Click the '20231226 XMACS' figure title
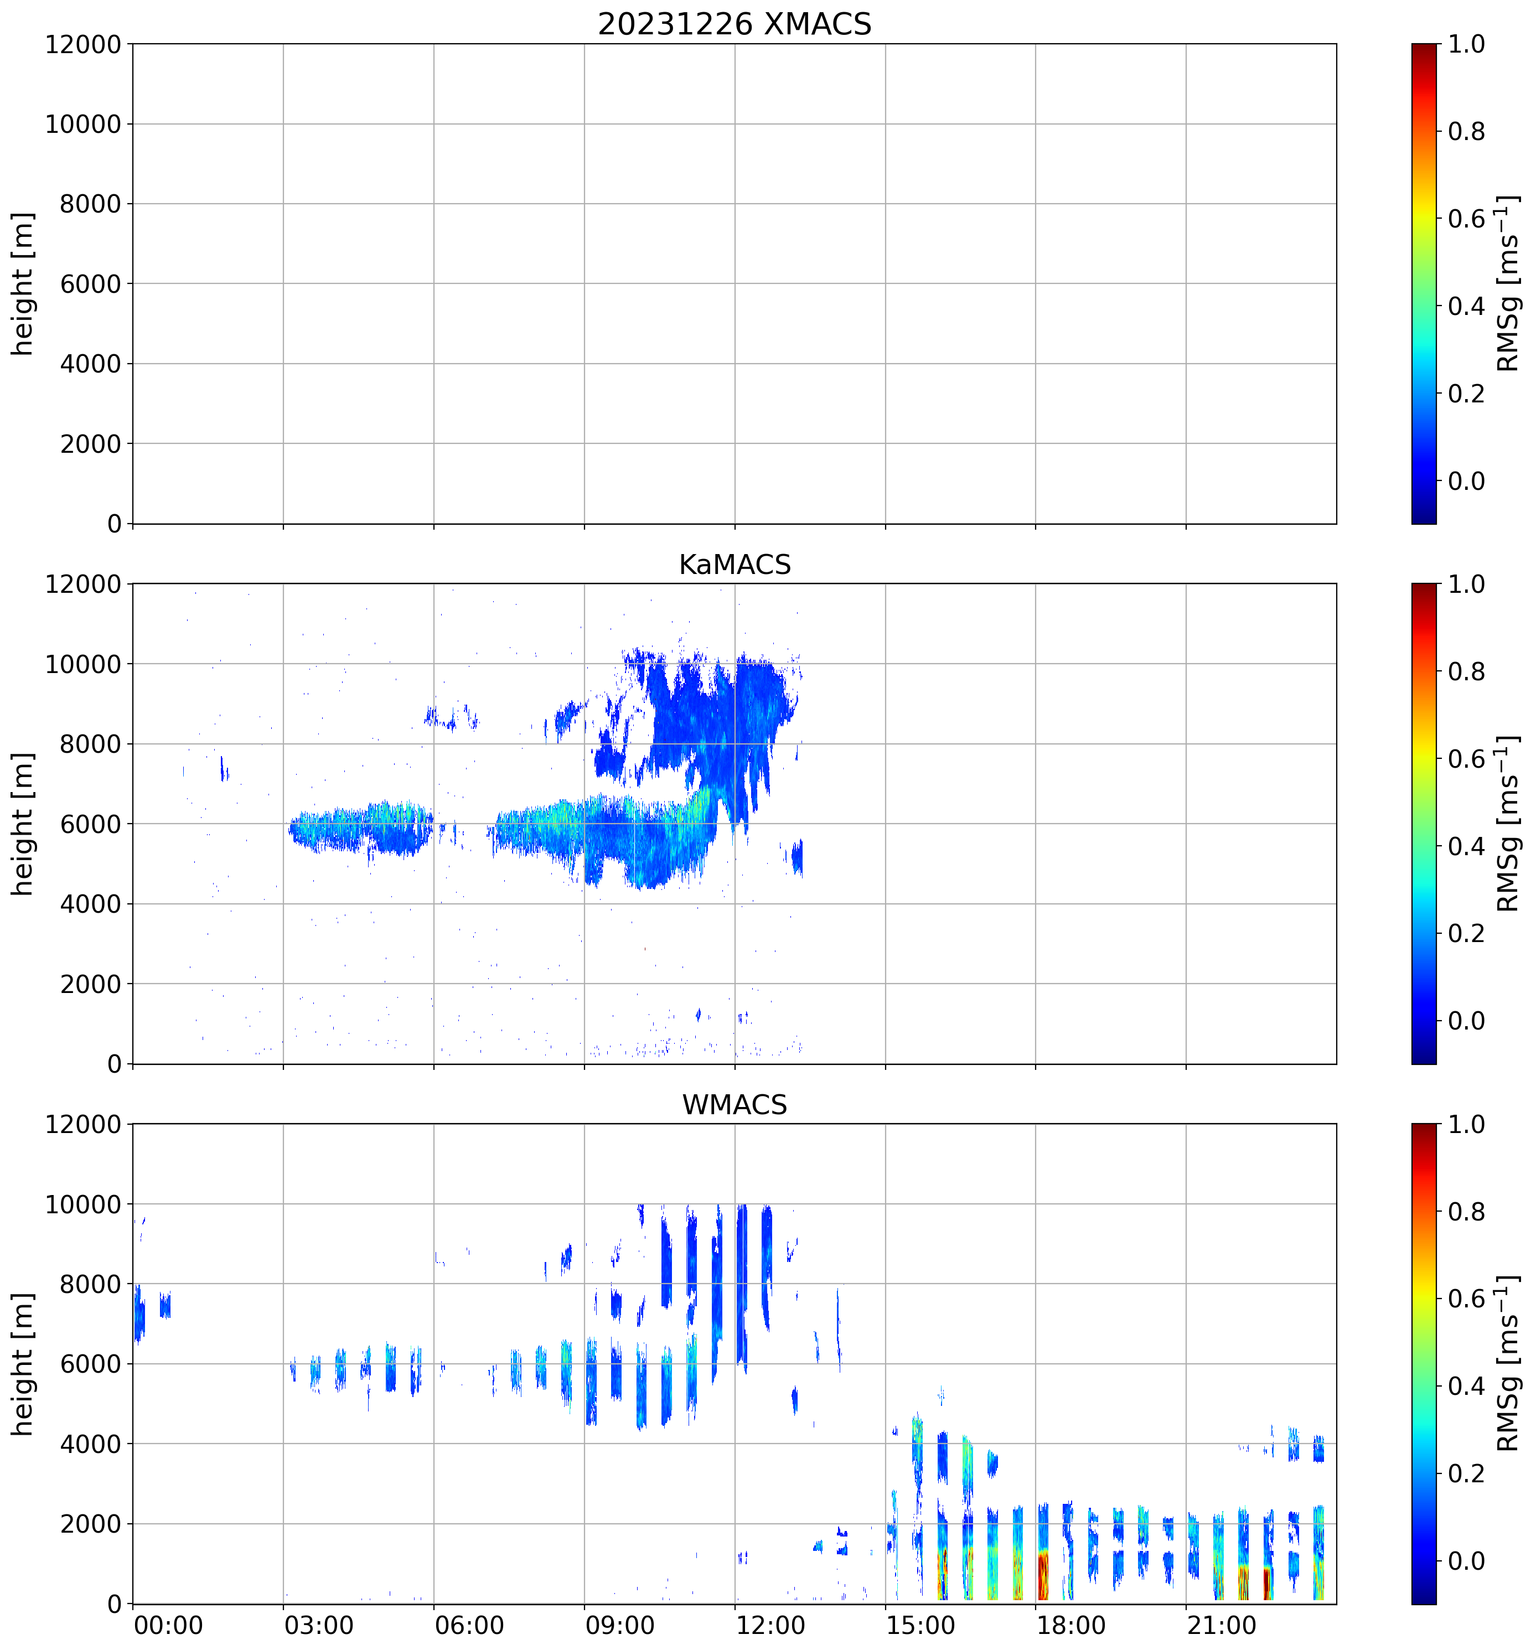 (735, 24)
